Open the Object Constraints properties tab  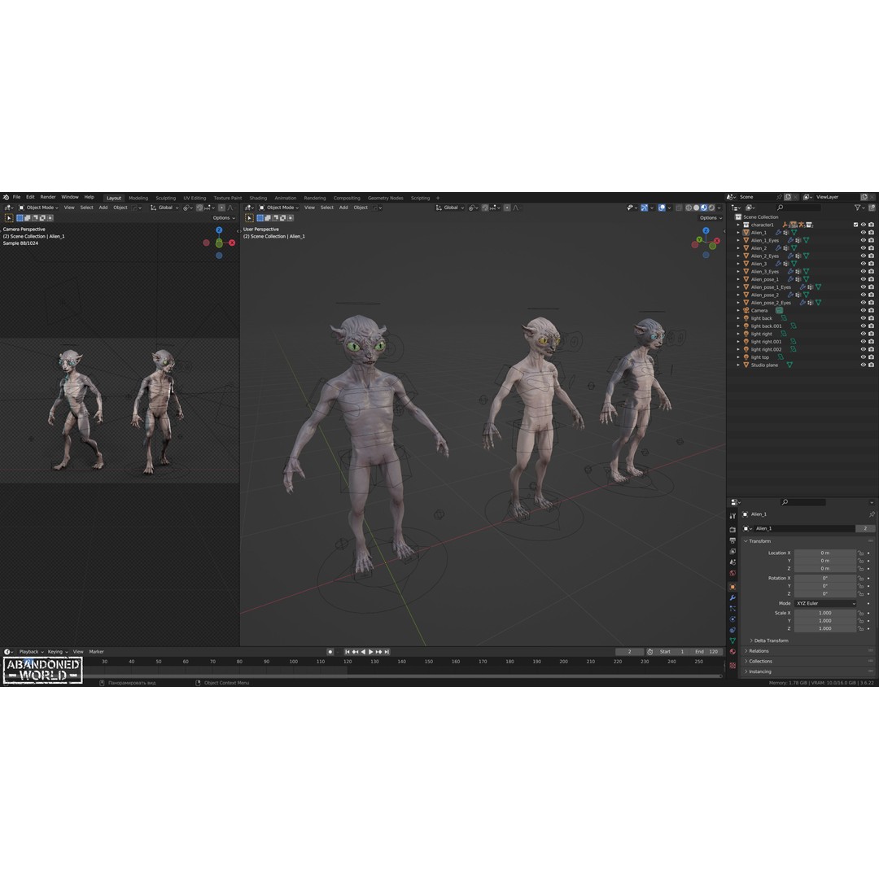[732, 630]
